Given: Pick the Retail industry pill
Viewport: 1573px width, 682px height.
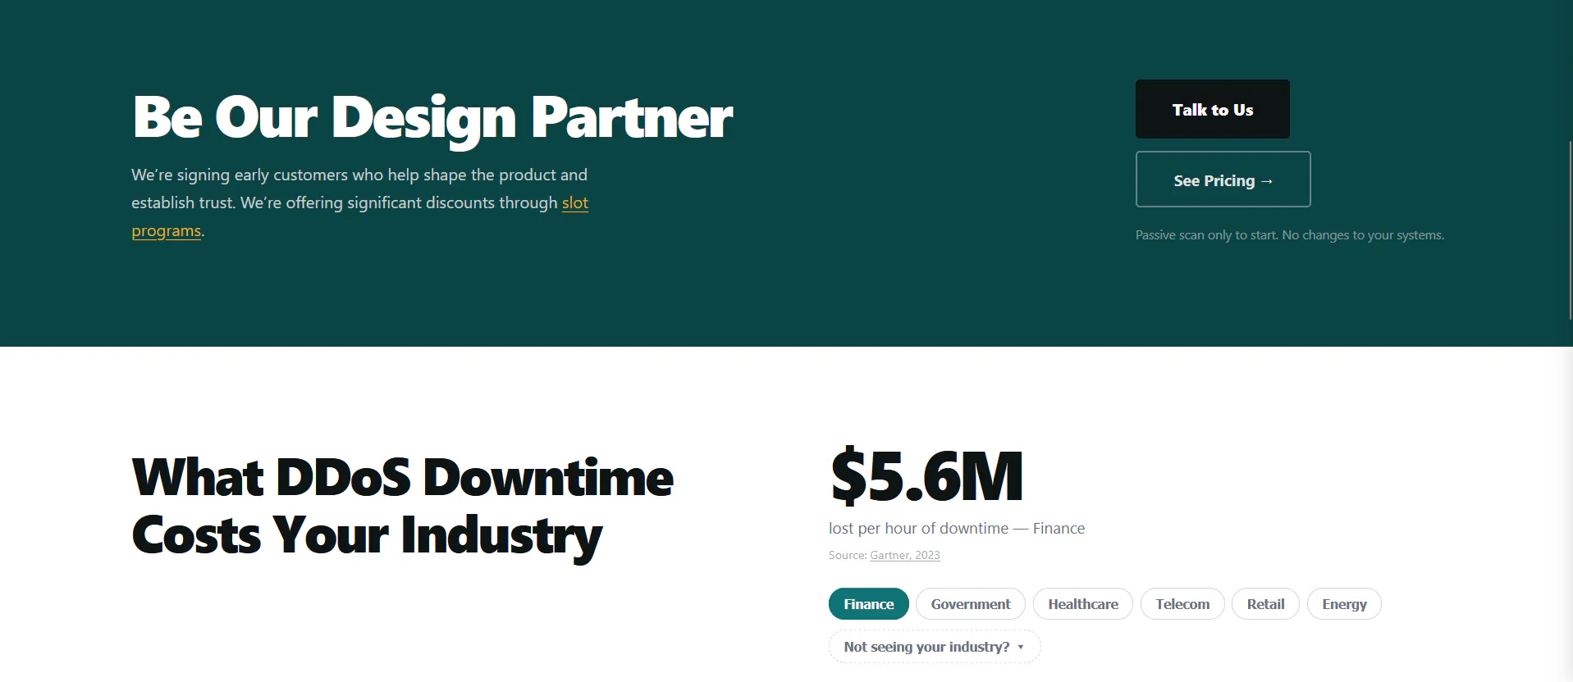Looking at the screenshot, I should pyautogui.click(x=1265, y=604).
